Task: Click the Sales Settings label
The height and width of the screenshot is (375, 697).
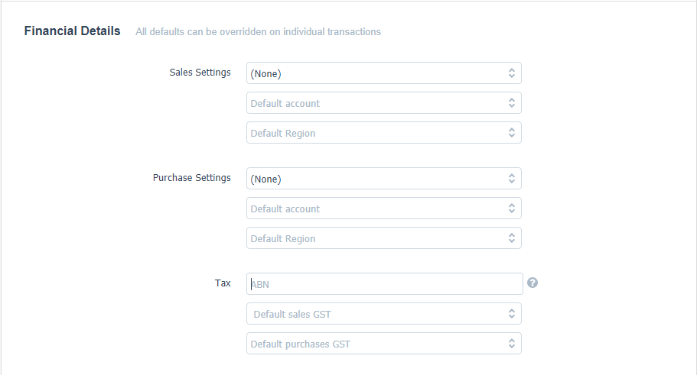Action: 200,73
